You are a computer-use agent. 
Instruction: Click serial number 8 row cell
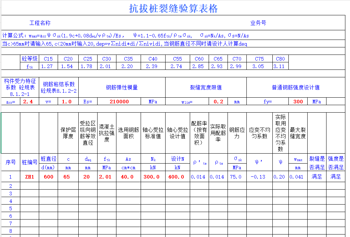coord(11,231)
